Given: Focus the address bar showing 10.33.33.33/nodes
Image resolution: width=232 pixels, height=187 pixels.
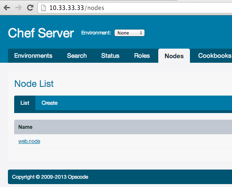Looking at the screenshot, I should pos(135,8).
